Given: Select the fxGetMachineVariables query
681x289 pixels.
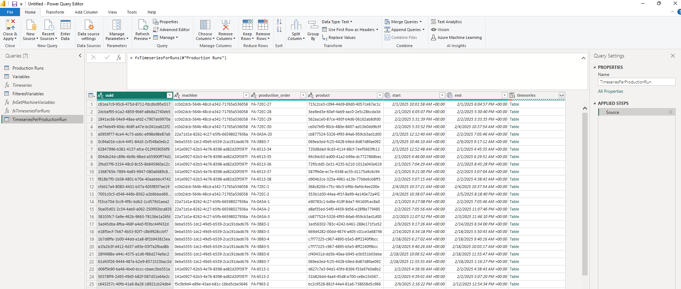Looking at the screenshot, I should point(33,102).
